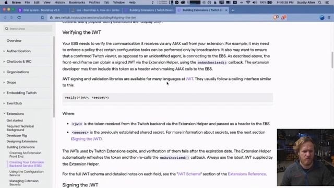Go back using the back arrow
The width and height of the screenshot is (334, 188).
point(5,18)
